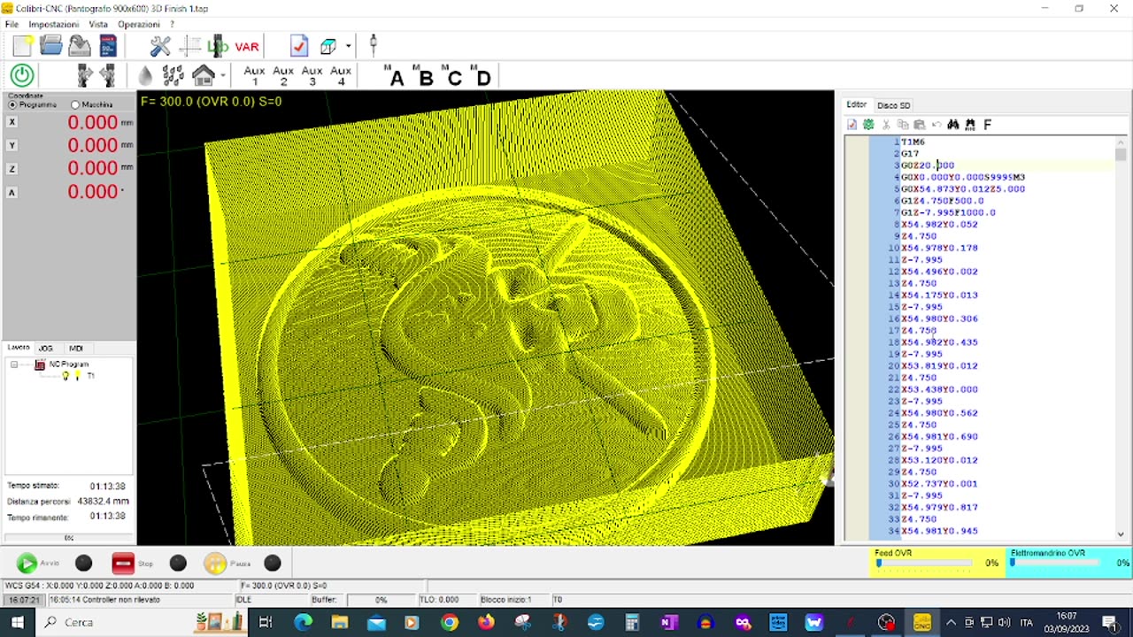
Task: Click the binoculars find icon
Action: [953, 125]
